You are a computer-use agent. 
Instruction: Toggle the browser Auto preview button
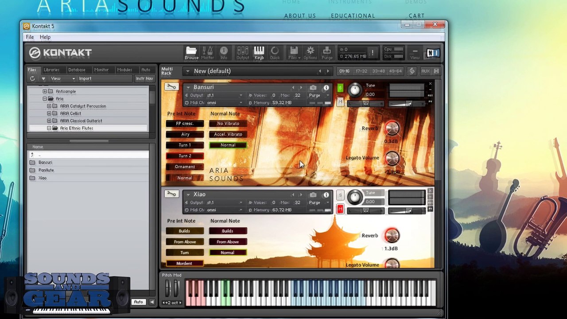138,302
